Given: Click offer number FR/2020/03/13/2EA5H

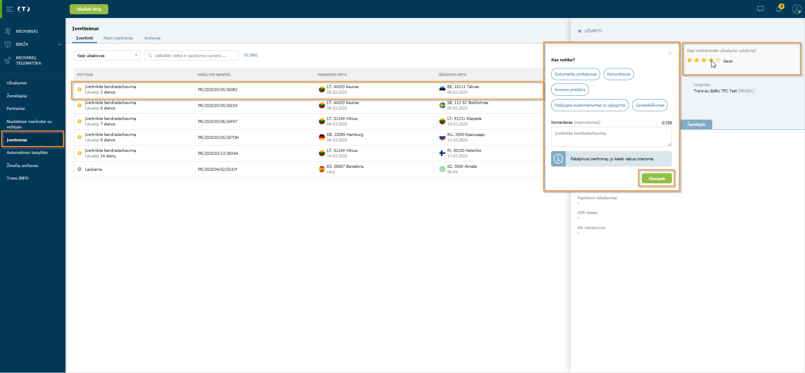Looking at the screenshot, I should tap(218, 154).
